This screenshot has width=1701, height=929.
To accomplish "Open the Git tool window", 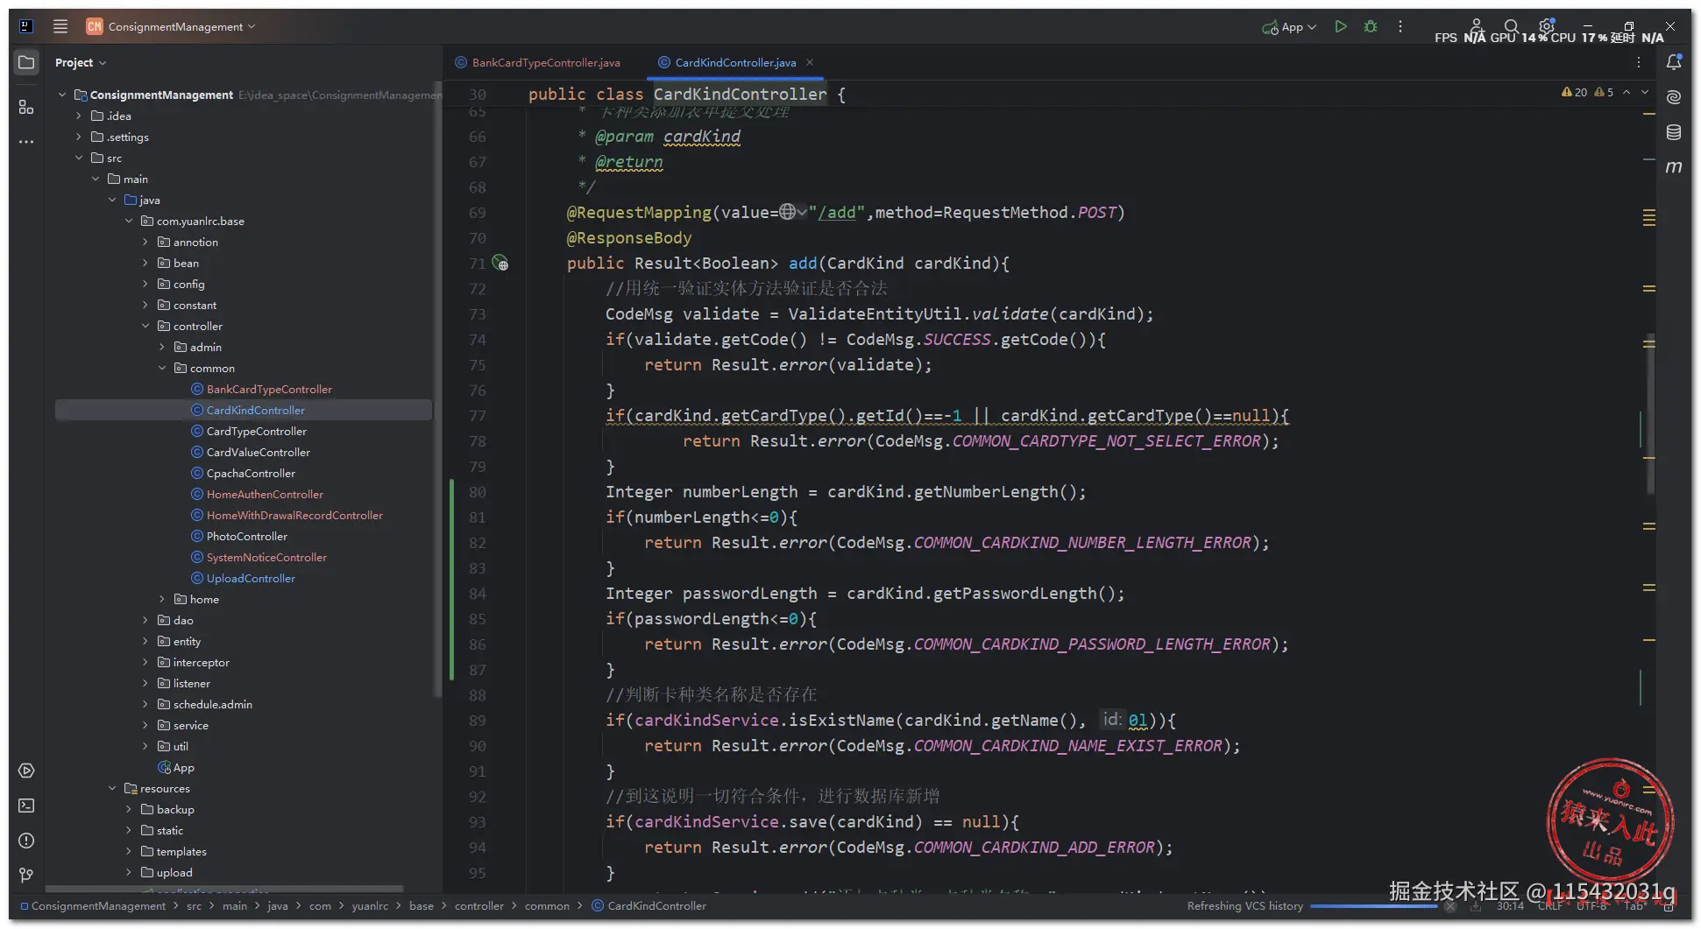I will [26, 875].
